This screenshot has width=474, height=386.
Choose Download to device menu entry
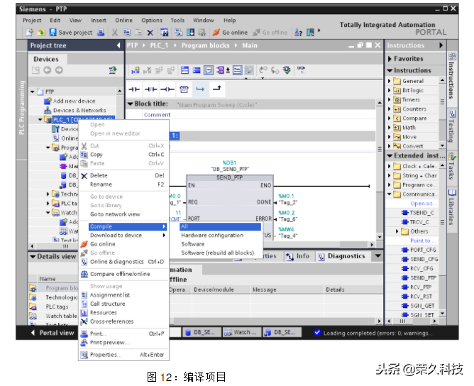click(x=123, y=236)
